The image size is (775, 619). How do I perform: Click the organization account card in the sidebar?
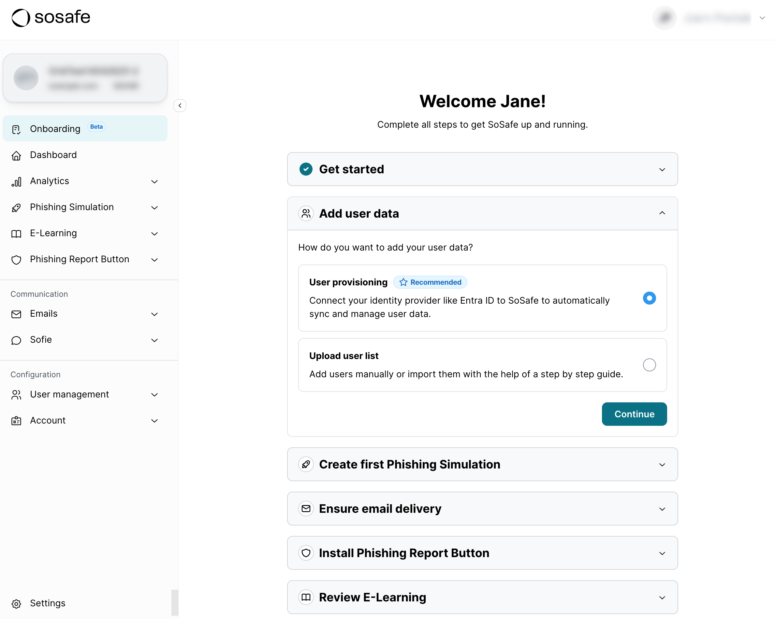point(85,78)
